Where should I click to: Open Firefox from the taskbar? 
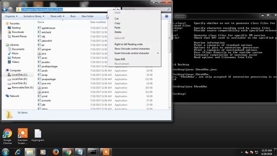(56, 152)
